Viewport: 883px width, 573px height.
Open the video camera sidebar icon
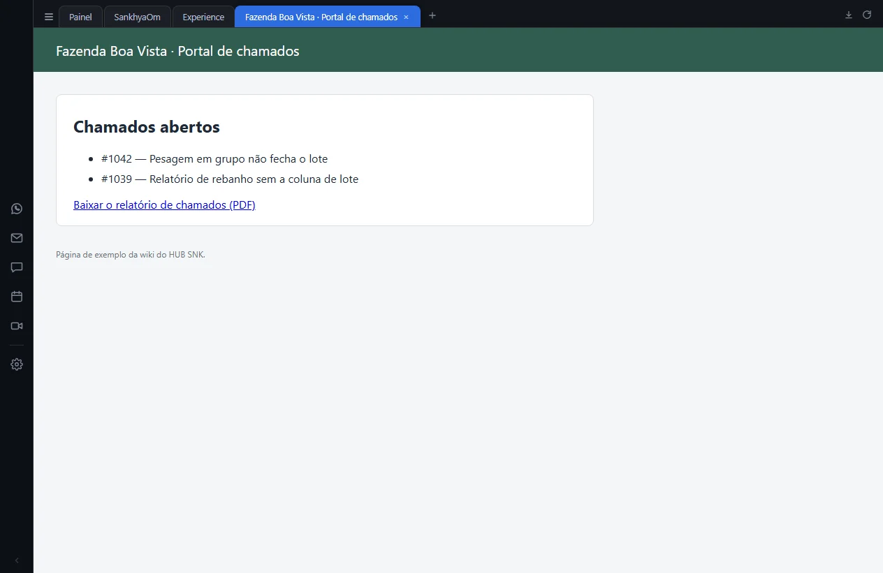pyautogui.click(x=17, y=326)
